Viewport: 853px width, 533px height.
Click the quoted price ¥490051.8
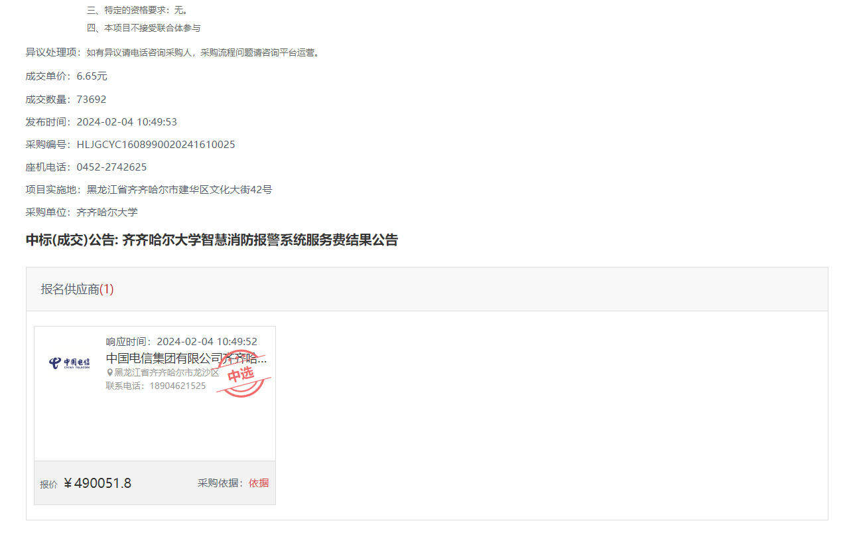pos(98,483)
